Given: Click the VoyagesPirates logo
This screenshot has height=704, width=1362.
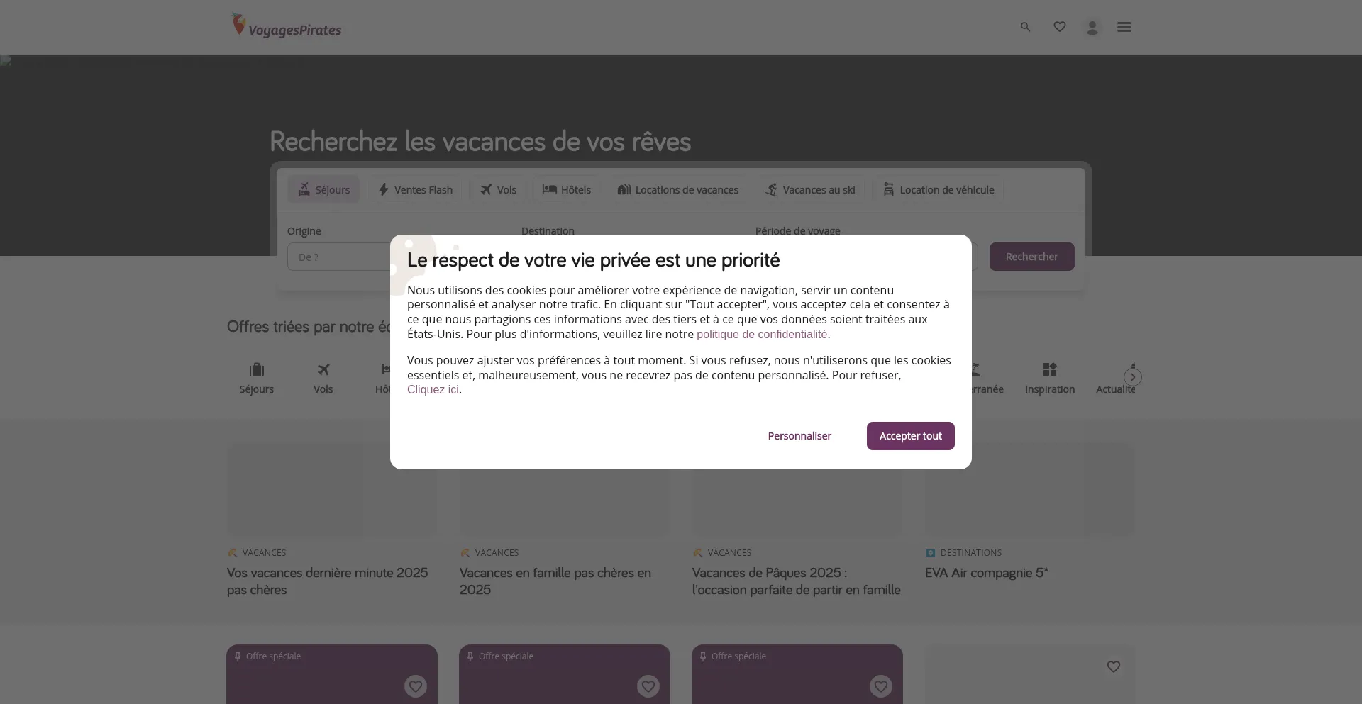Looking at the screenshot, I should [287, 26].
